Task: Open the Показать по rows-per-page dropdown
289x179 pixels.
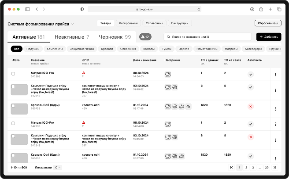Action: [58, 168]
